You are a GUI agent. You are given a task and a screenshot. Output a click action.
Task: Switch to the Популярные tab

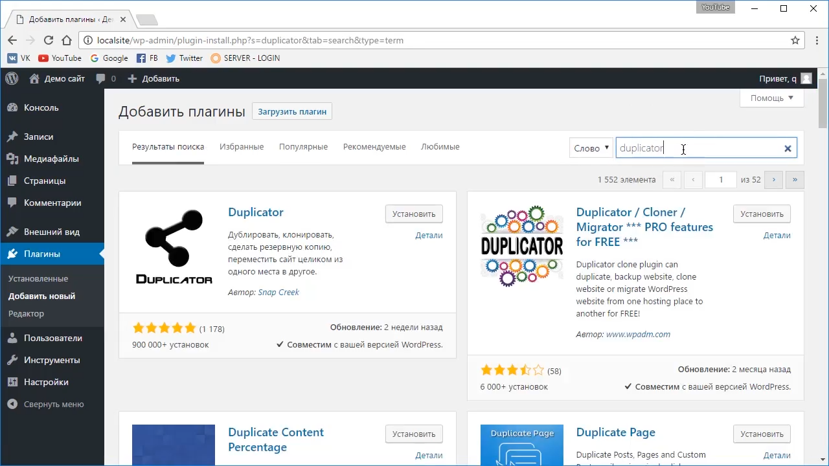click(x=303, y=147)
